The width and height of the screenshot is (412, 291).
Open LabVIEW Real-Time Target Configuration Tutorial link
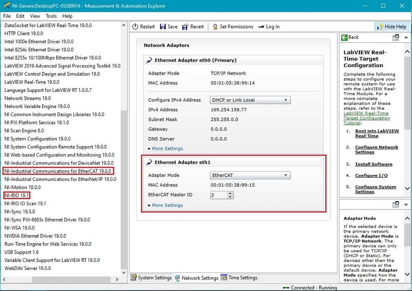pyautogui.click(x=367, y=118)
